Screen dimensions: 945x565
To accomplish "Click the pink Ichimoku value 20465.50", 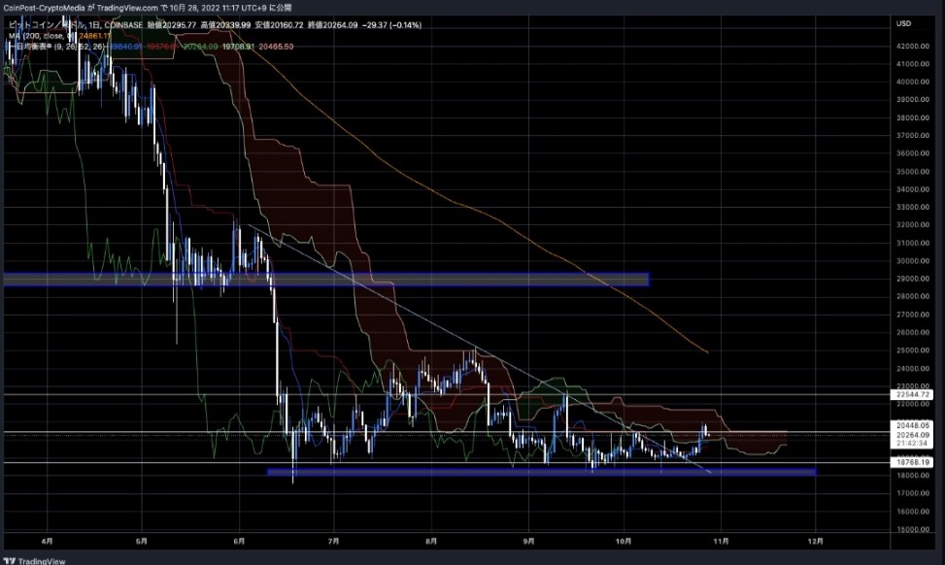I will coord(276,47).
